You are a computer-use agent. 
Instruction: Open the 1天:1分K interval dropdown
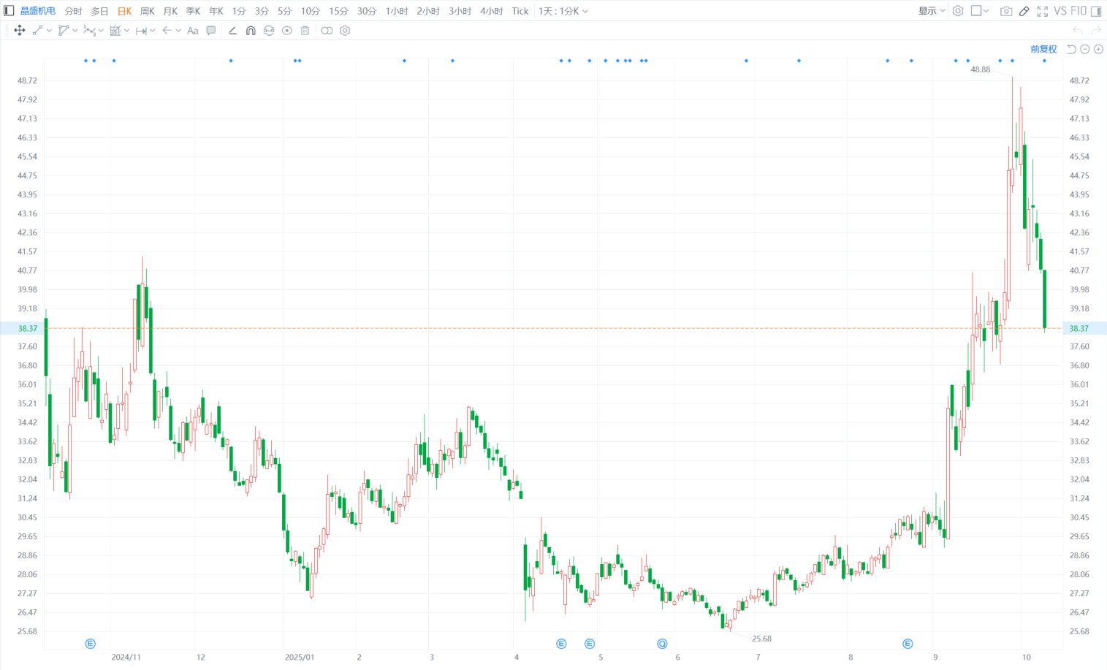563,11
